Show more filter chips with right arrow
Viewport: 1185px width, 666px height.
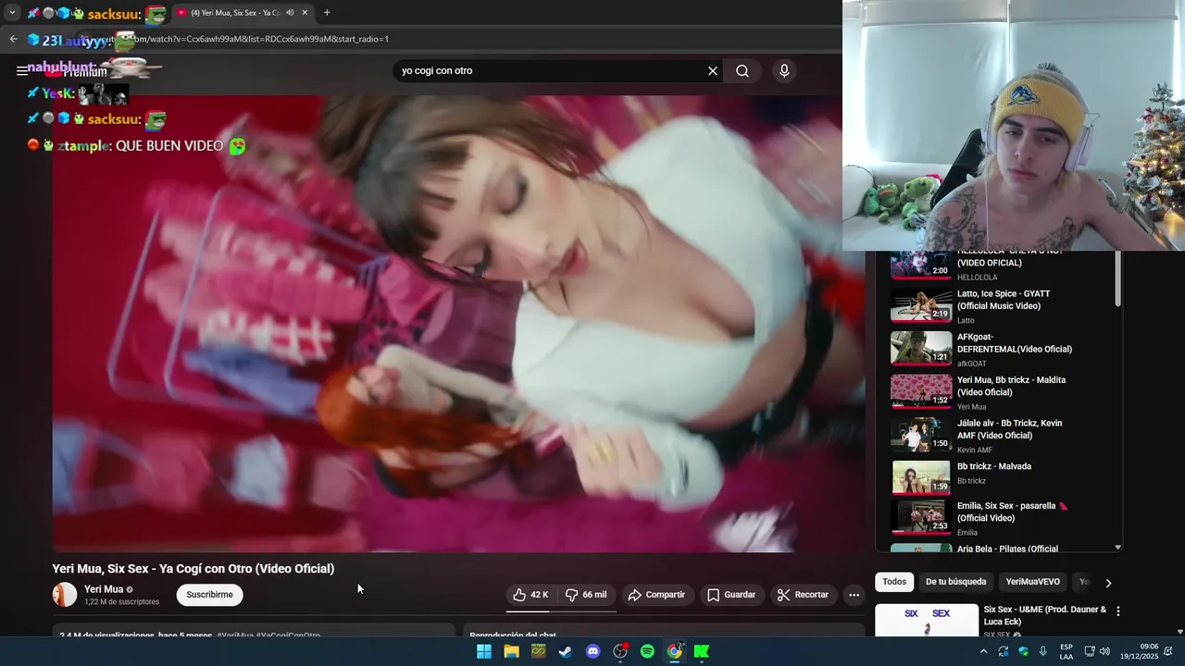1108,583
